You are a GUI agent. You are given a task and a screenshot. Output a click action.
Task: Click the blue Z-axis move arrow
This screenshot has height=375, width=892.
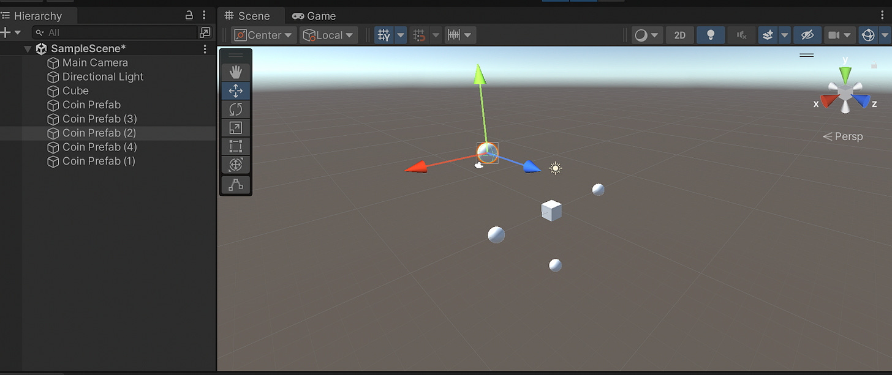(531, 167)
